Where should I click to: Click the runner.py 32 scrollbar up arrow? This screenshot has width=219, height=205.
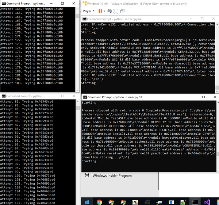tap(218, 103)
